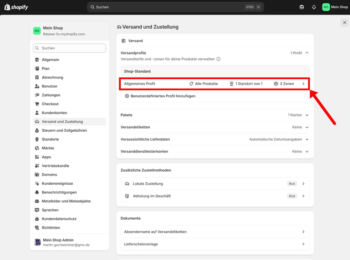Click the sidebar settings Suchen field

(70, 48)
